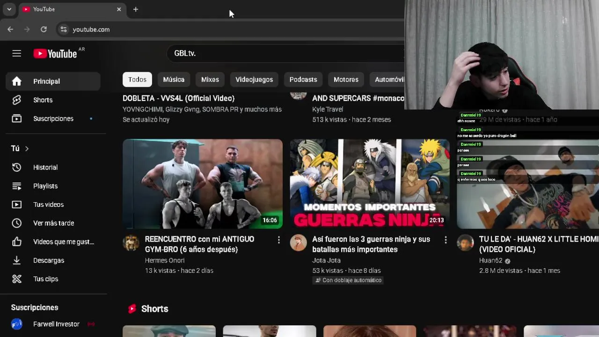Click the site information icon in address bar

pos(64,29)
